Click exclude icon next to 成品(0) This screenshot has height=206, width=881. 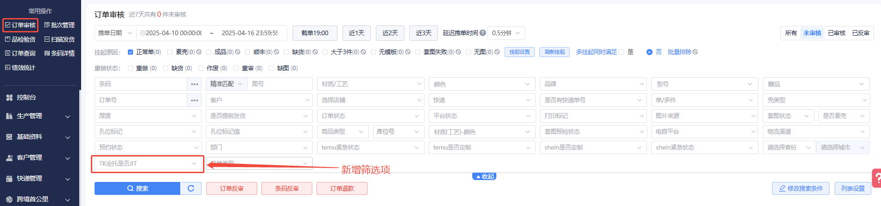237,52
